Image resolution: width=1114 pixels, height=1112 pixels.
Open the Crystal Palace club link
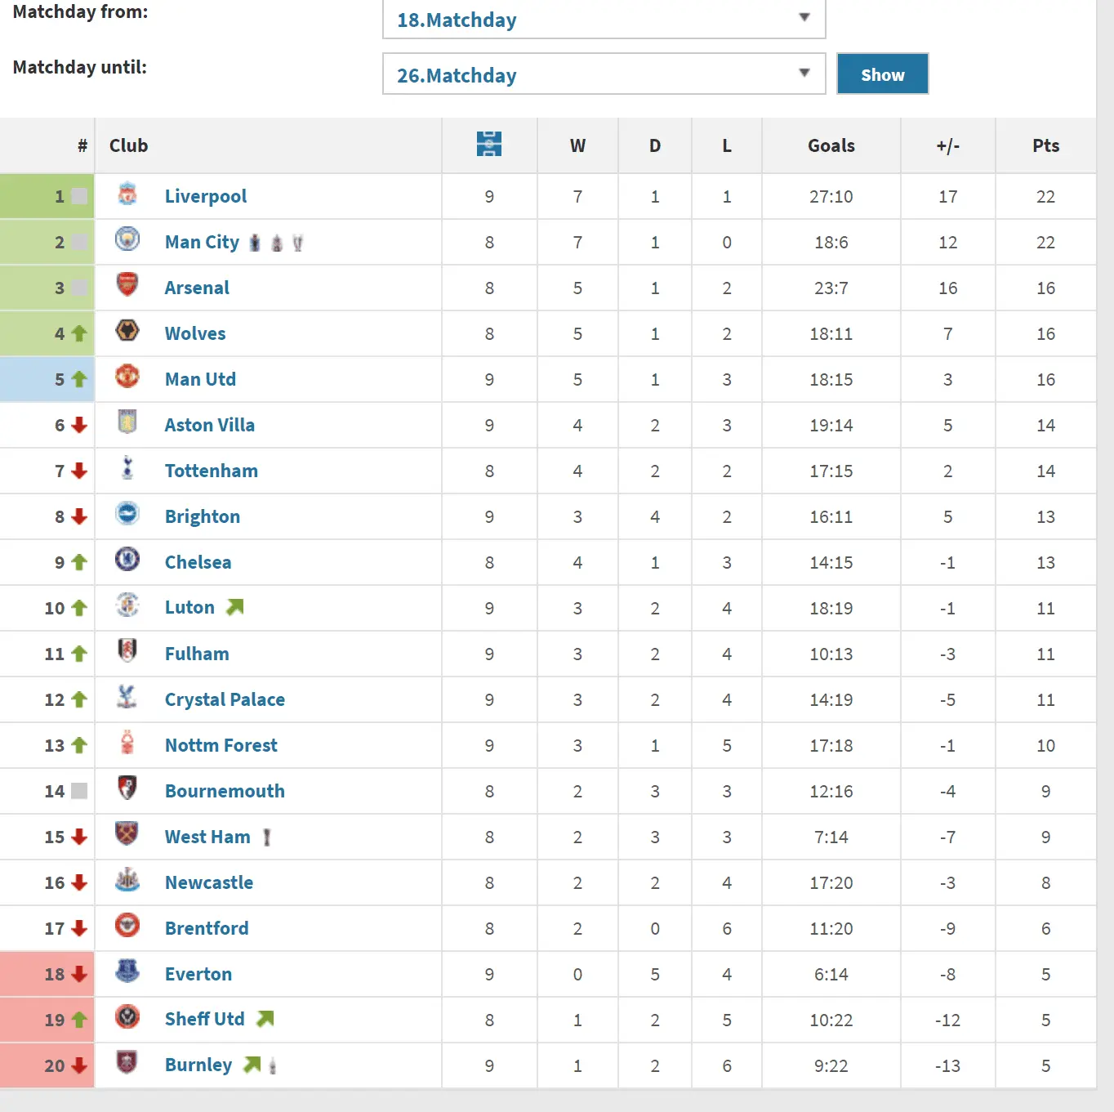tap(225, 699)
